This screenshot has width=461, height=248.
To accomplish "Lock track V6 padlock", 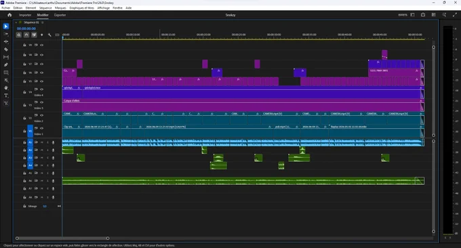I will [24, 73].
